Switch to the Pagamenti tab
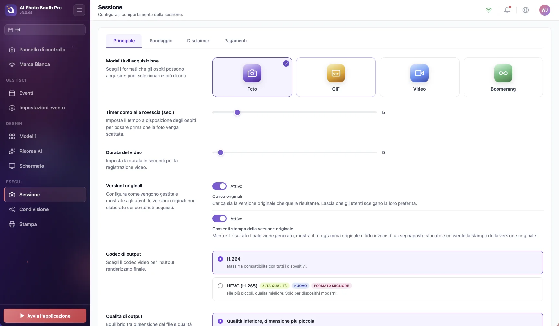The height and width of the screenshot is (326, 559). pos(235,41)
